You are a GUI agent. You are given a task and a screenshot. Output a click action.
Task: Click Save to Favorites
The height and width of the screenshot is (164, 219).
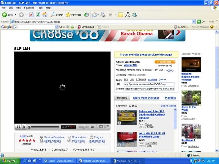coord(54,137)
